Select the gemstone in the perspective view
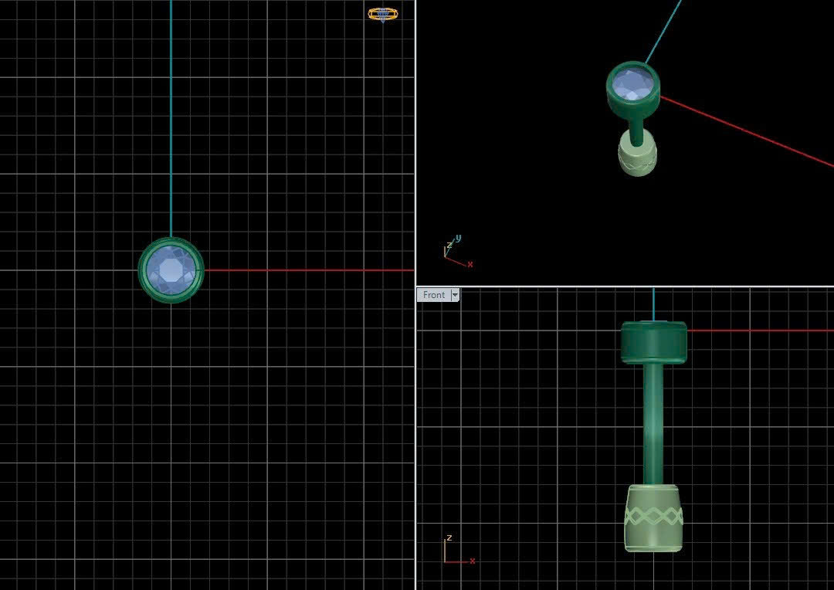Viewport: 834px width, 590px height. pyautogui.click(x=633, y=83)
